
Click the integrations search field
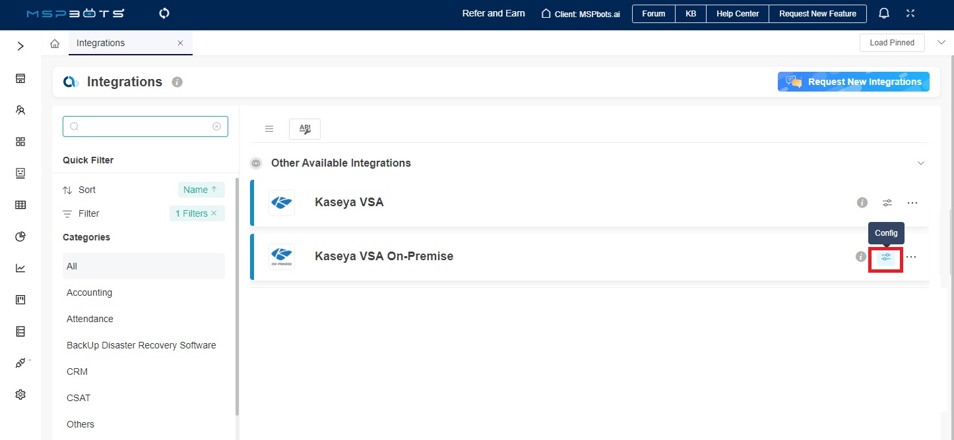pyautogui.click(x=145, y=126)
